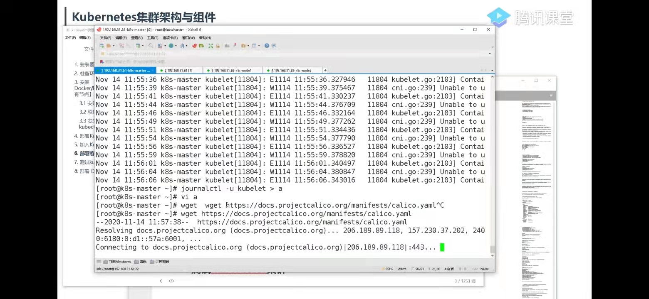Click the speech bubble icon beside Help

274,46
